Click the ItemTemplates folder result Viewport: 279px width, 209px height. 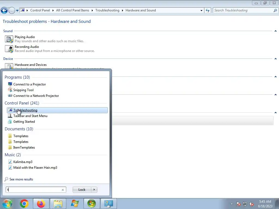click(x=24, y=147)
